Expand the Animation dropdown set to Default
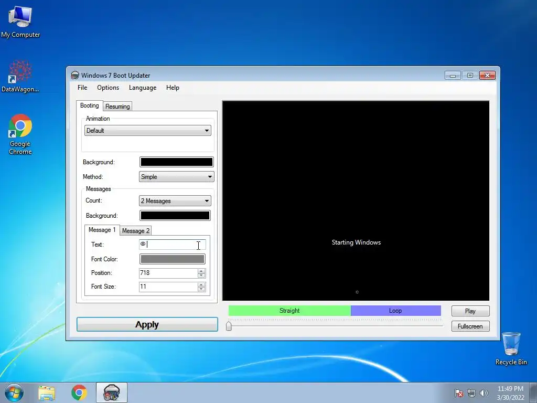 point(147,131)
